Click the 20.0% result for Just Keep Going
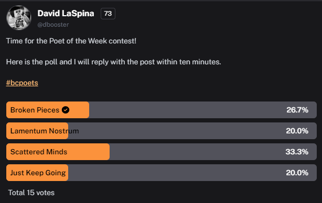The width and height of the screenshot is (322, 203). coord(297,173)
